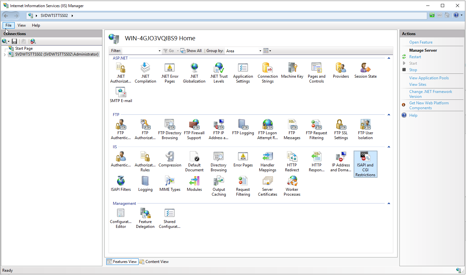Open the File menu
The image size is (466, 275).
pyautogui.click(x=8, y=25)
